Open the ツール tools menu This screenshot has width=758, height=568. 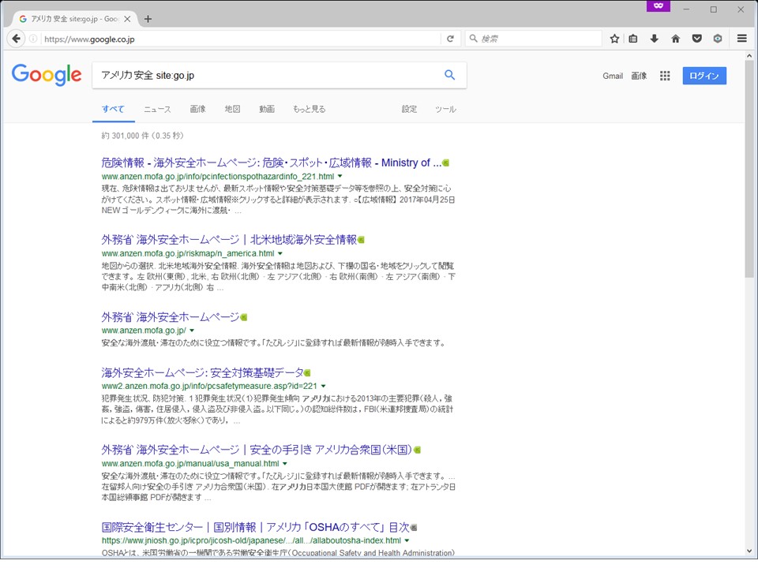pos(445,109)
